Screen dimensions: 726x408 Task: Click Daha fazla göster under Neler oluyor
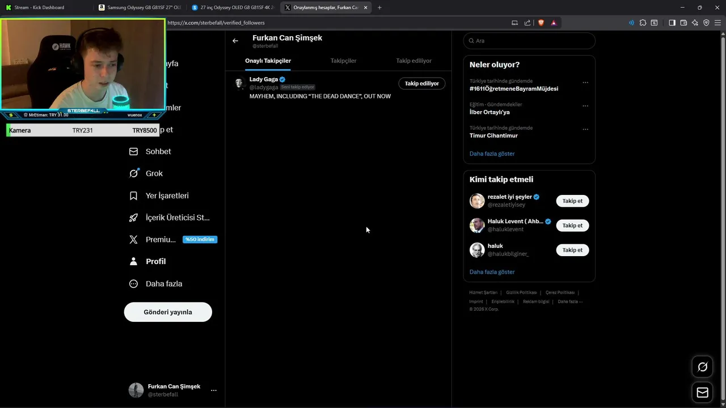tap(492, 154)
